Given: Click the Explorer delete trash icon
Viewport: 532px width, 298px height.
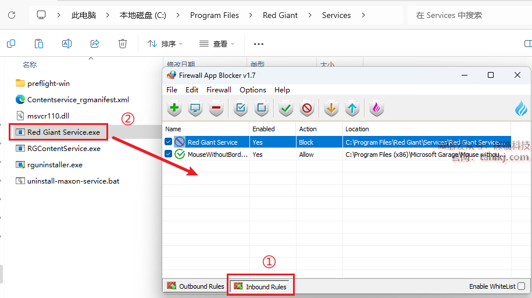Looking at the screenshot, I should click(123, 44).
